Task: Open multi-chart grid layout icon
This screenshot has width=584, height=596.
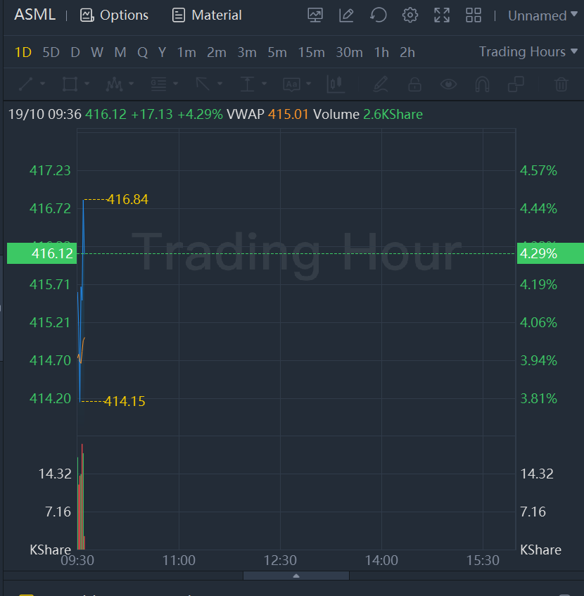Action: (474, 15)
